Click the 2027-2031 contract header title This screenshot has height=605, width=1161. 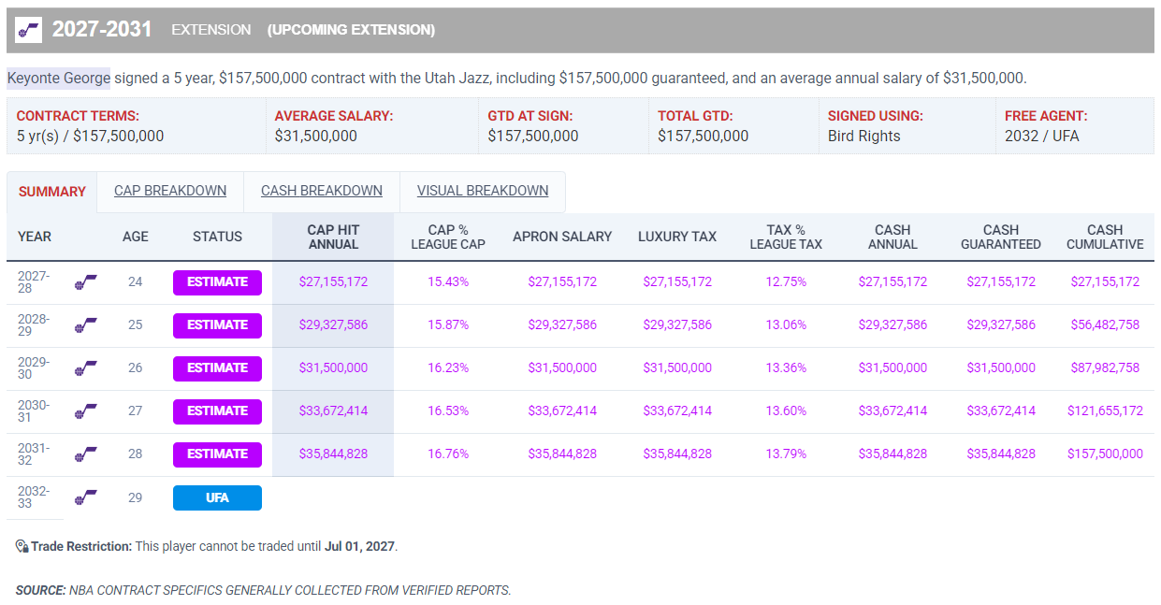tap(102, 29)
